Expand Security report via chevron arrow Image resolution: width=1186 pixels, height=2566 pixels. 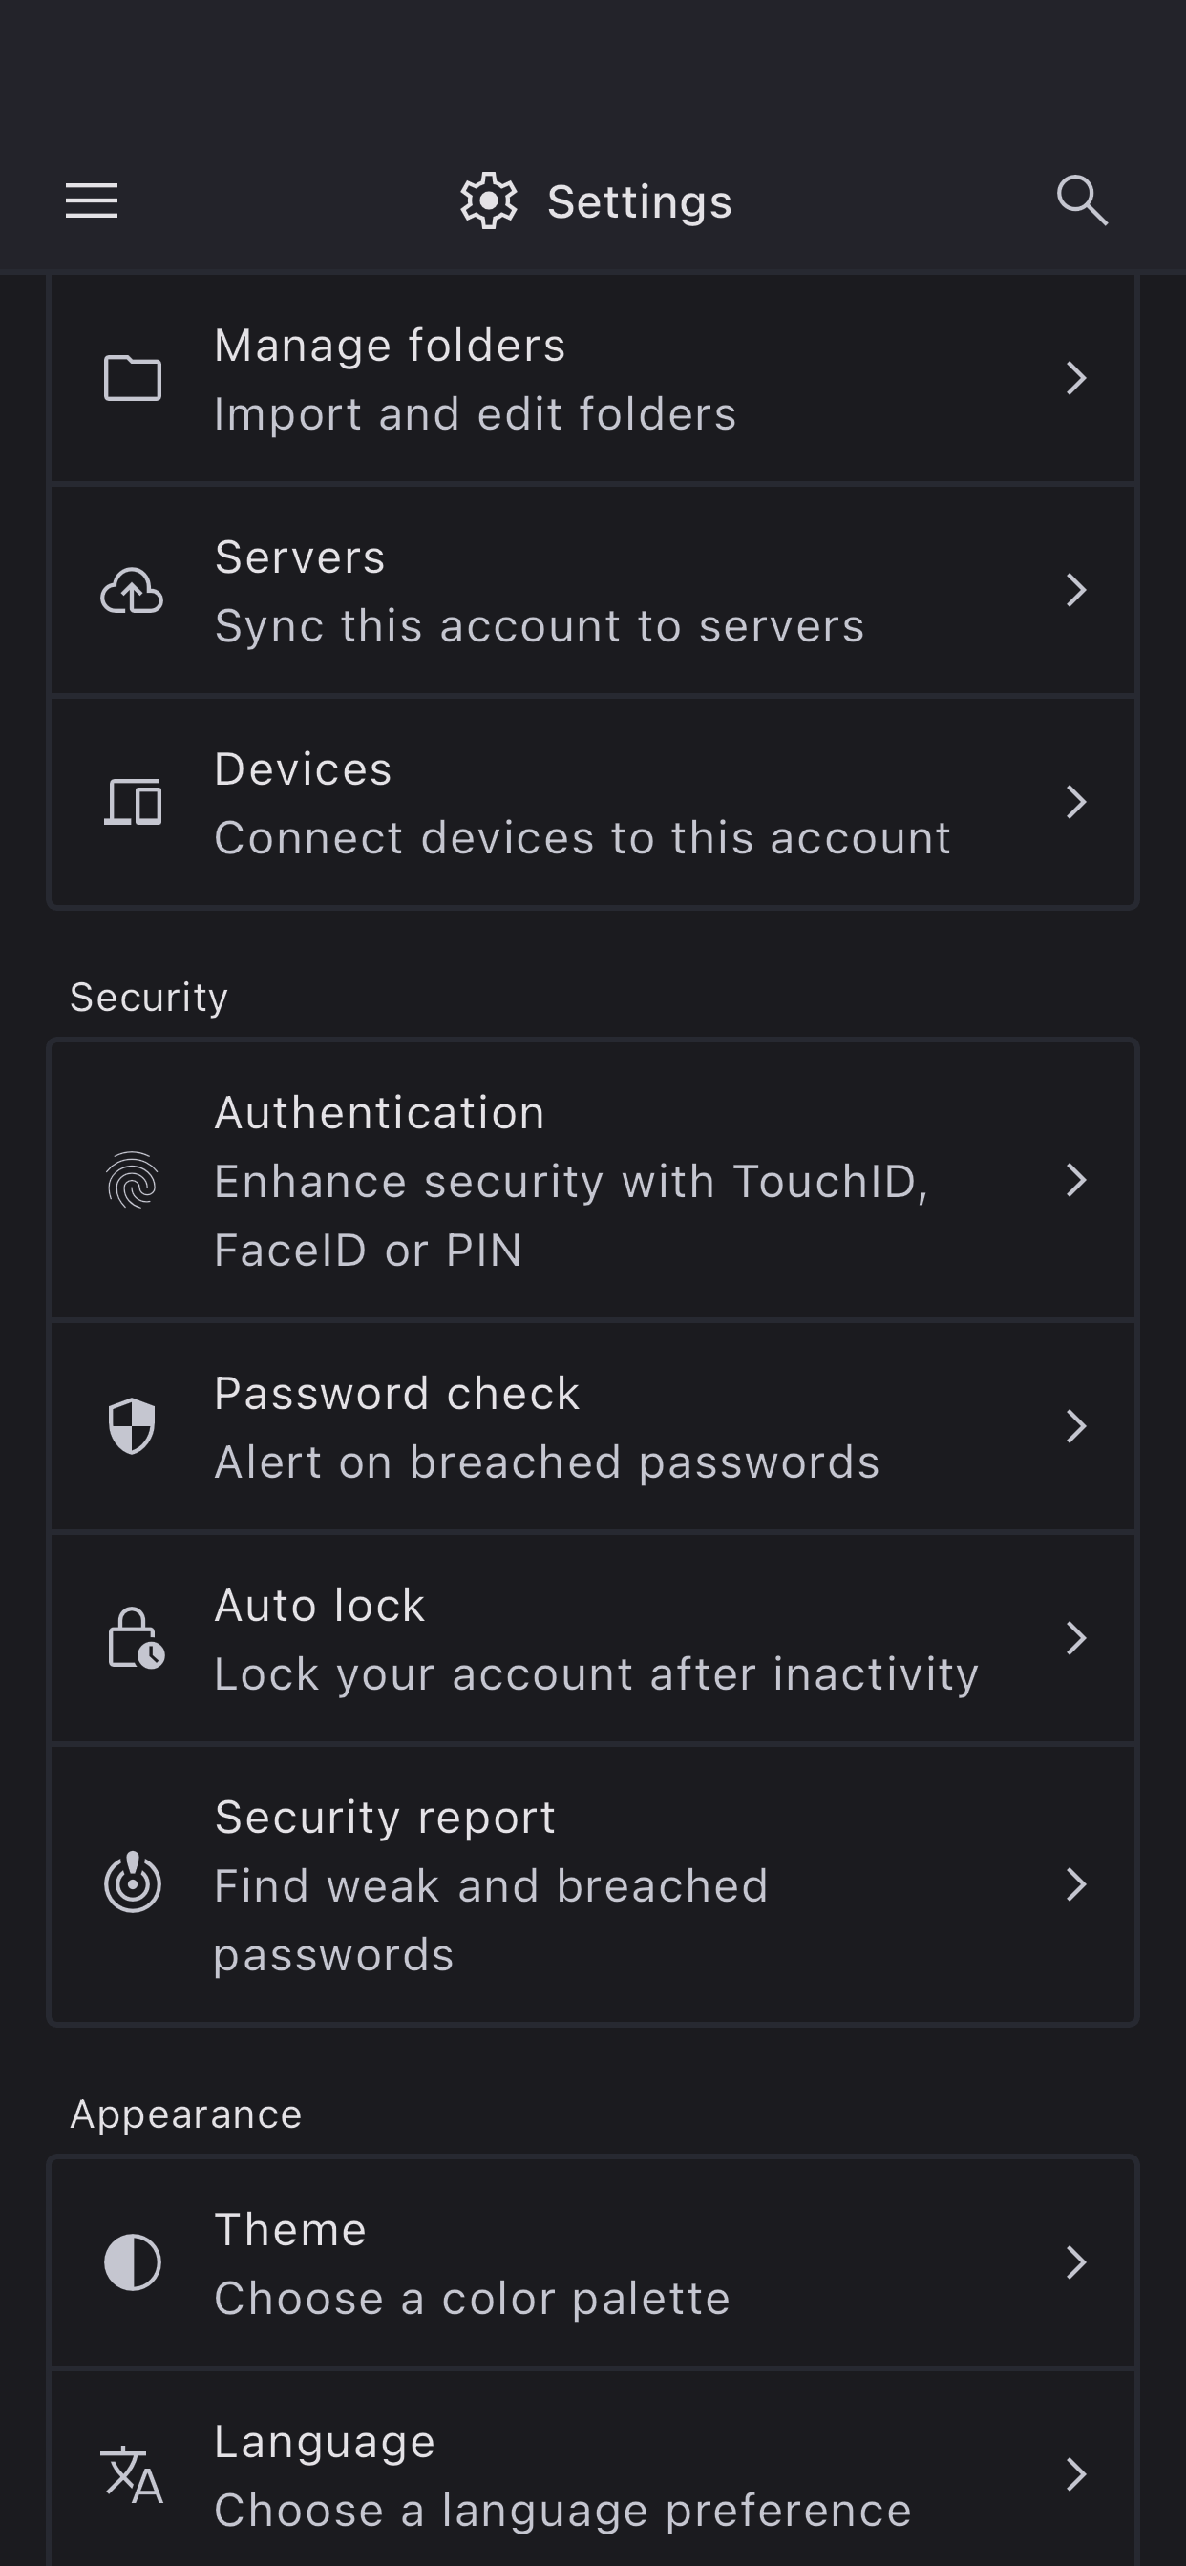click(x=1075, y=1883)
